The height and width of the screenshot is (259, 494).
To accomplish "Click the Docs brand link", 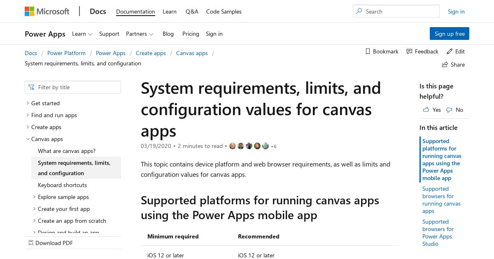I will 98,11.
